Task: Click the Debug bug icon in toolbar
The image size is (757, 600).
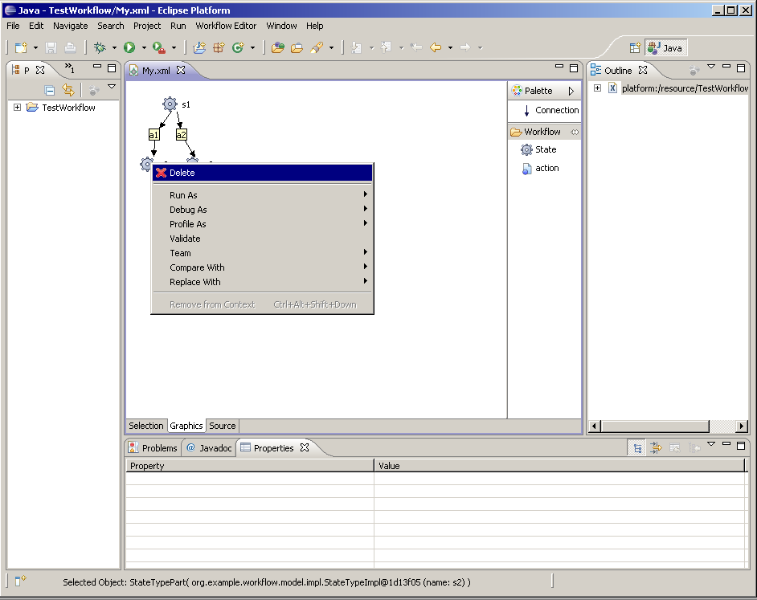Action: (100, 48)
